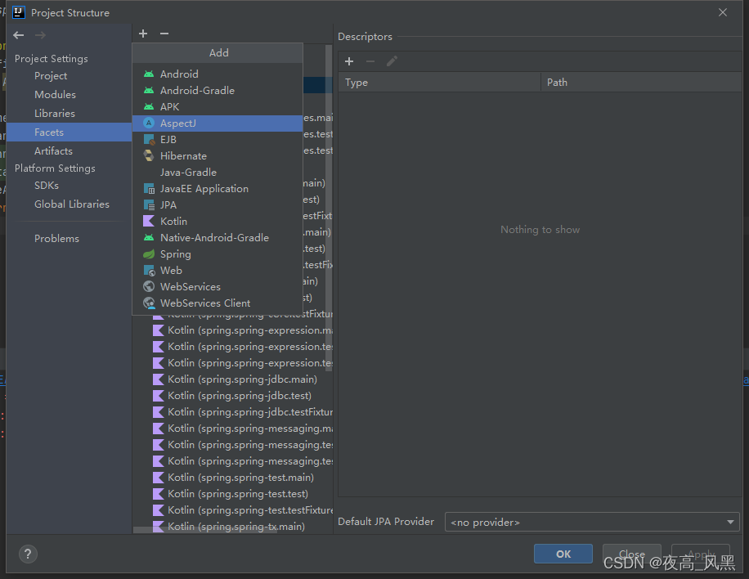Open SDKs under Platform Settings
The width and height of the screenshot is (749, 579).
(69, 186)
